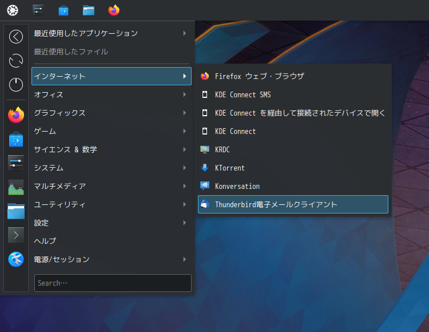Launch KDE Connect を経由して接続されたデバイスで開く
The image size is (429, 332).
[293, 113]
